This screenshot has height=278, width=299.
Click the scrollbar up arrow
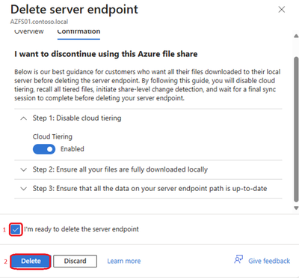click(296, 36)
